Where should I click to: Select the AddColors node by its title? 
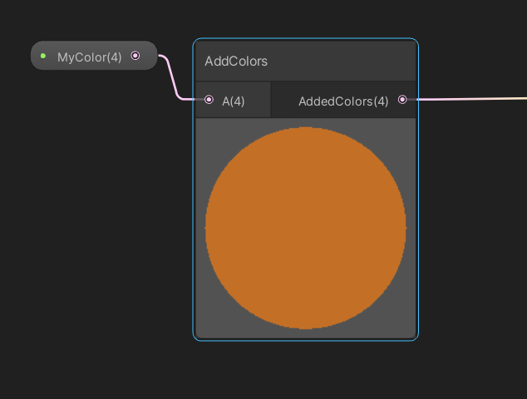click(x=236, y=62)
